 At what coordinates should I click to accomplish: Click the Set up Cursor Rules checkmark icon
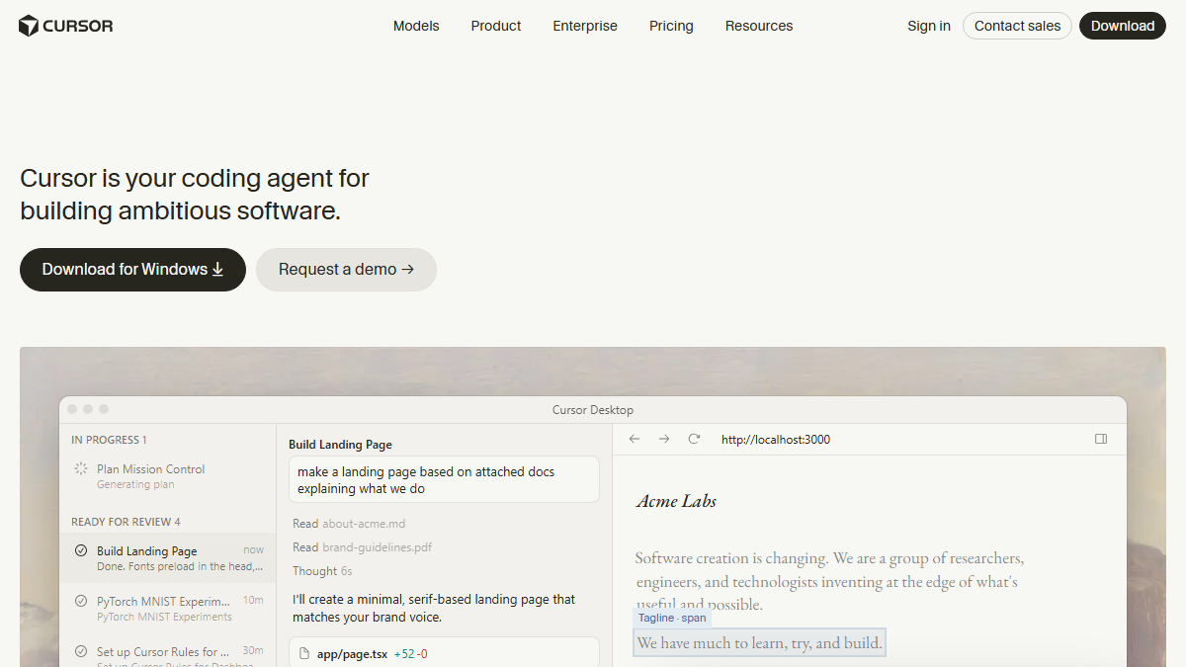coord(81,652)
